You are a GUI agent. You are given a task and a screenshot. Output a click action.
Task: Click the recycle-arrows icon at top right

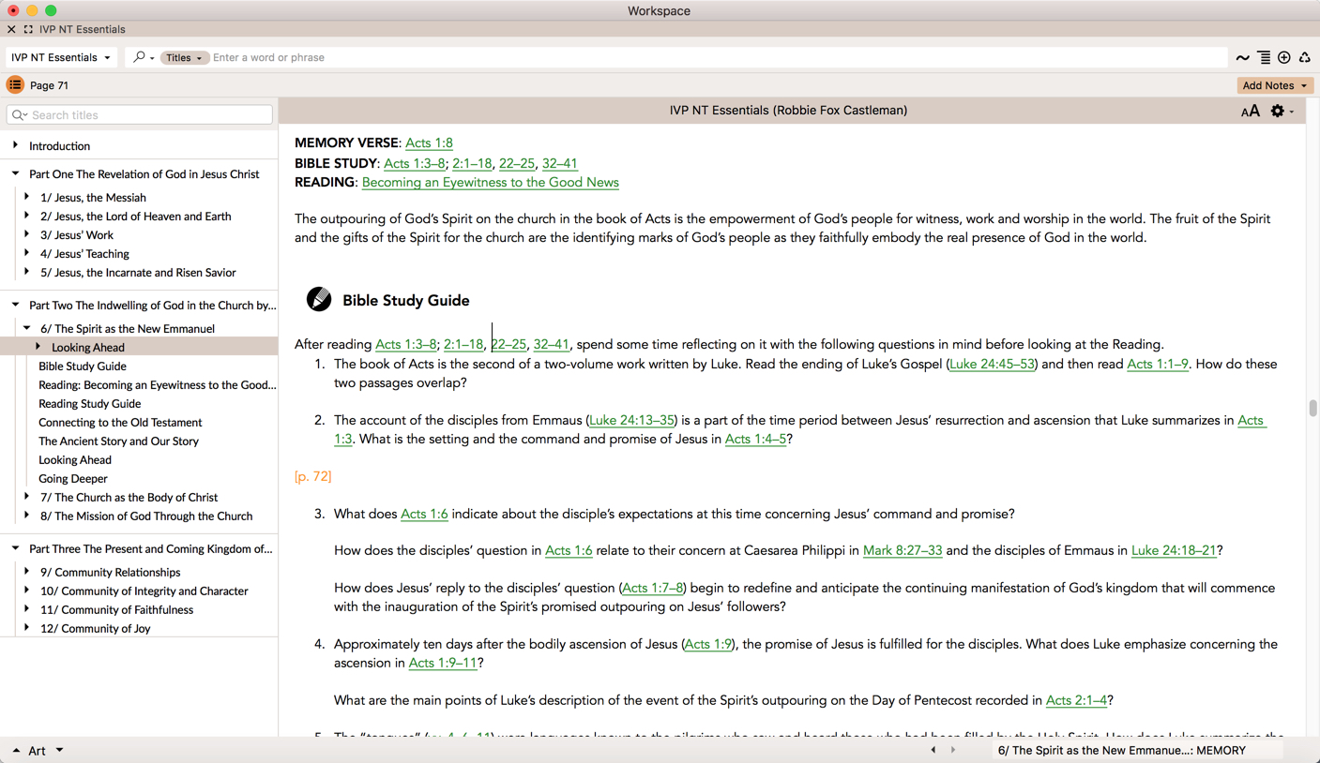[1305, 58]
